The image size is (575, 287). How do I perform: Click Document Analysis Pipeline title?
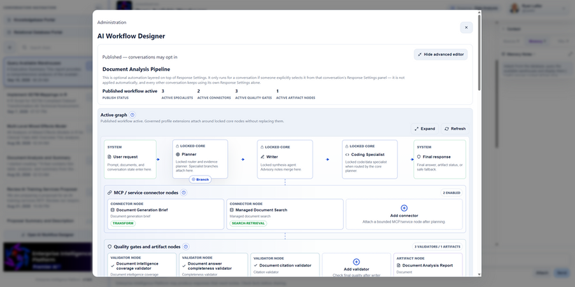click(136, 69)
